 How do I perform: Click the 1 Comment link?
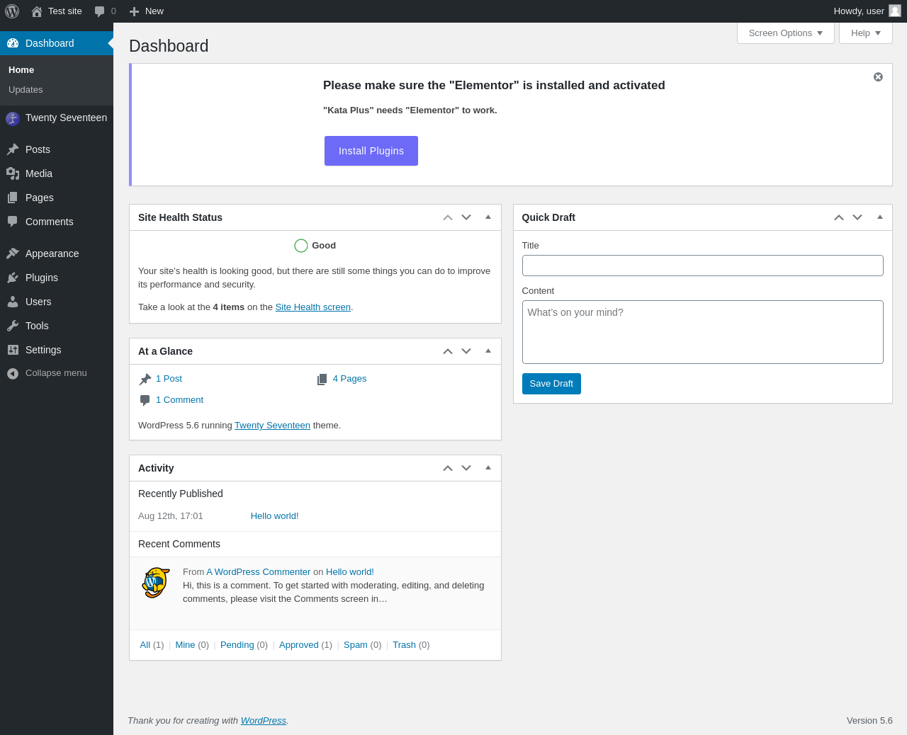[x=179, y=400]
